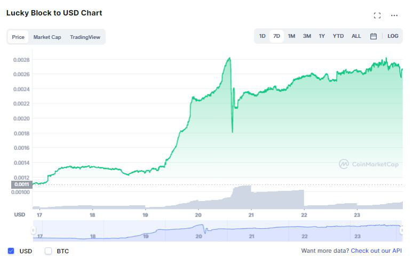
Task: Open the chart in fullscreen mode
Action: tap(377, 15)
